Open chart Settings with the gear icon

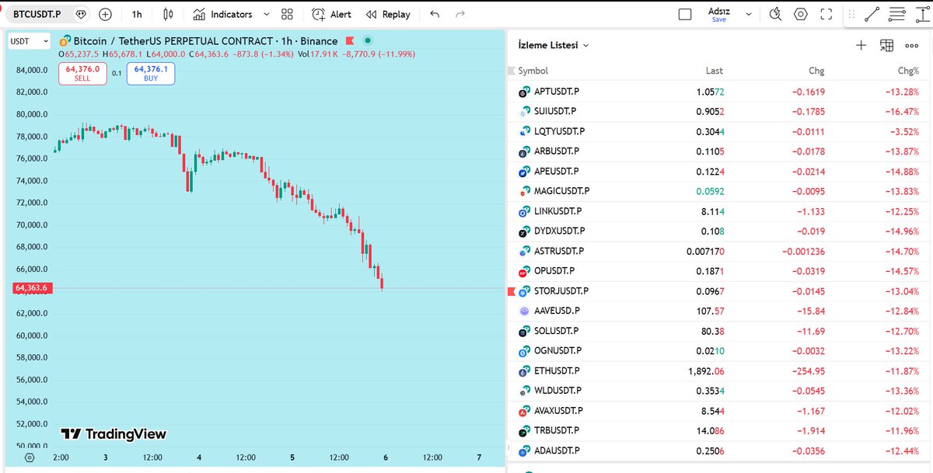click(801, 14)
